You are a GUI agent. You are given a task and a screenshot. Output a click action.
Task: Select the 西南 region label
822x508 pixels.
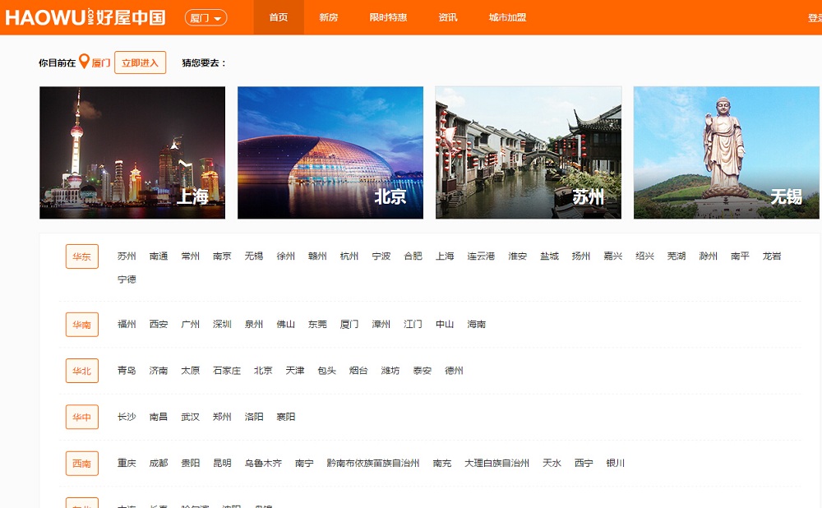81,464
